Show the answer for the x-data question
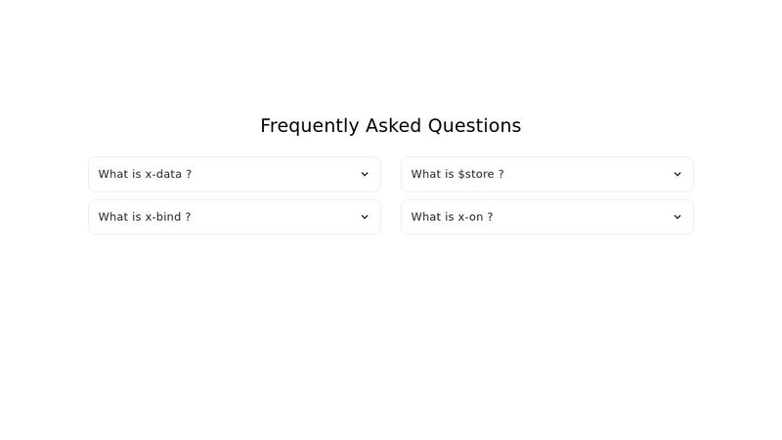This screenshot has width=782, height=440. 235,174
